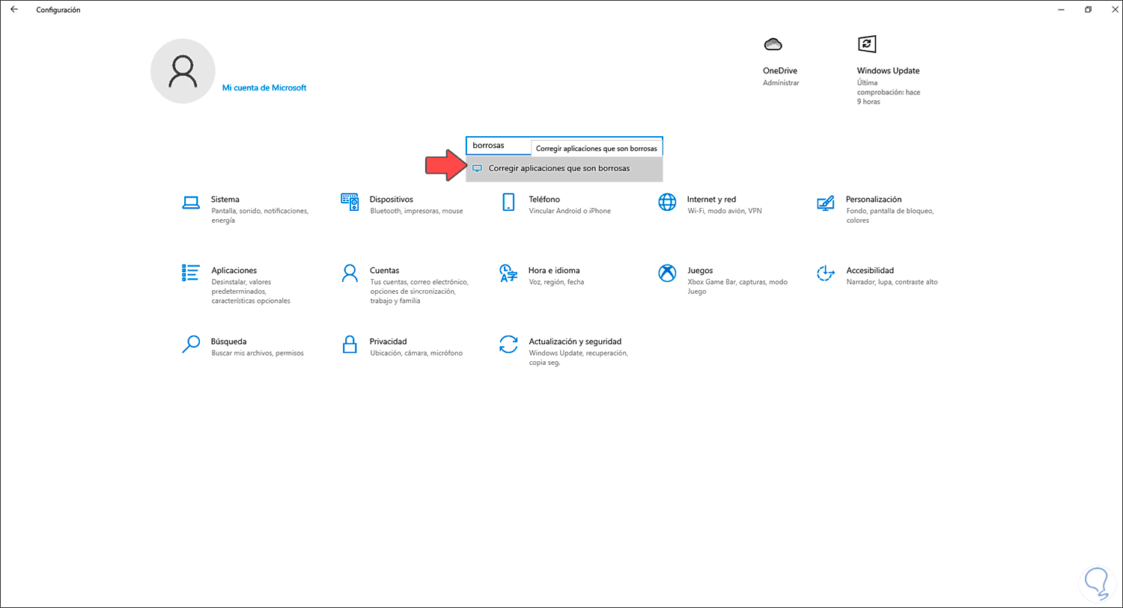This screenshot has width=1123, height=608.
Task: Select the Juegos Xbox icon
Action: (x=667, y=272)
